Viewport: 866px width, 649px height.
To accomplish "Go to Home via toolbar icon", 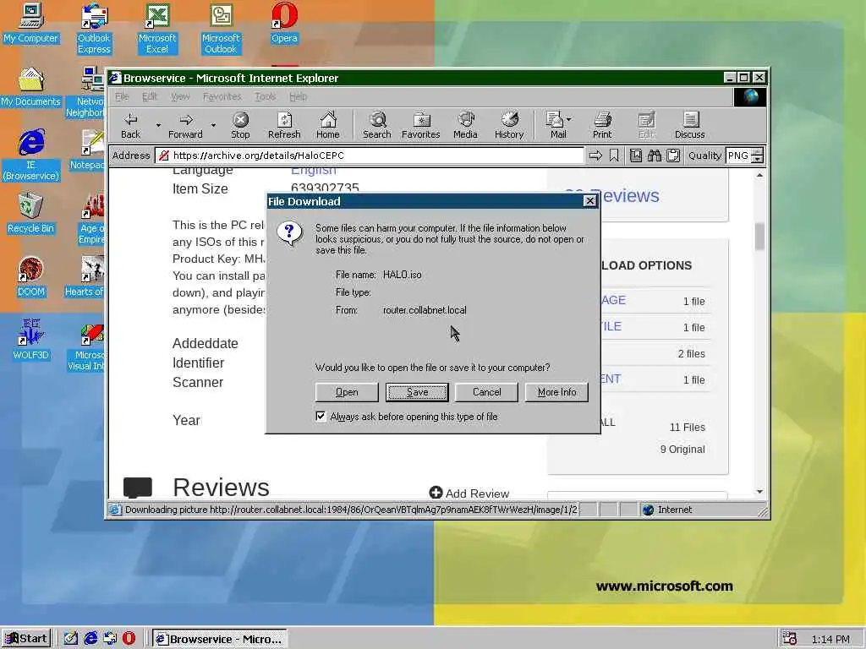I will click(328, 125).
